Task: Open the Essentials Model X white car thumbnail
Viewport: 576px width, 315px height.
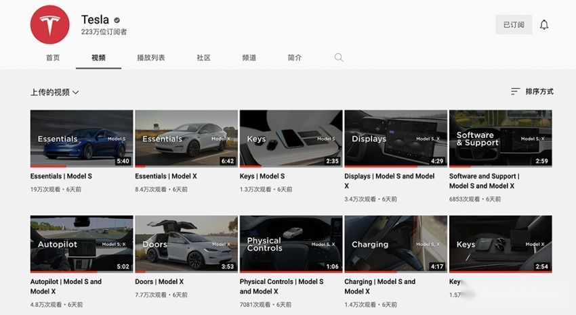Action: pyautogui.click(x=186, y=139)
